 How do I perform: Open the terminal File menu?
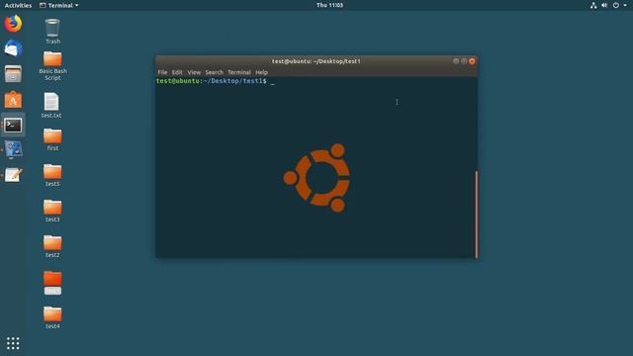tap(162, 72)
